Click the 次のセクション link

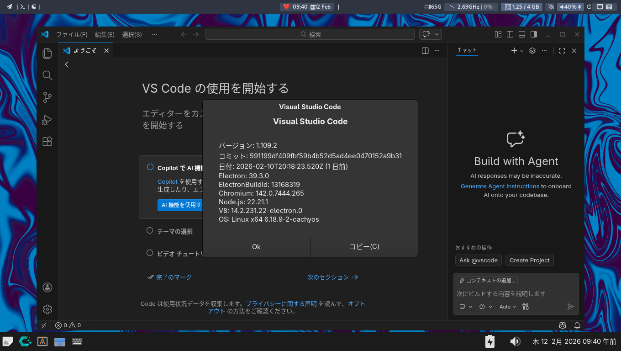(x=332, y=277)
